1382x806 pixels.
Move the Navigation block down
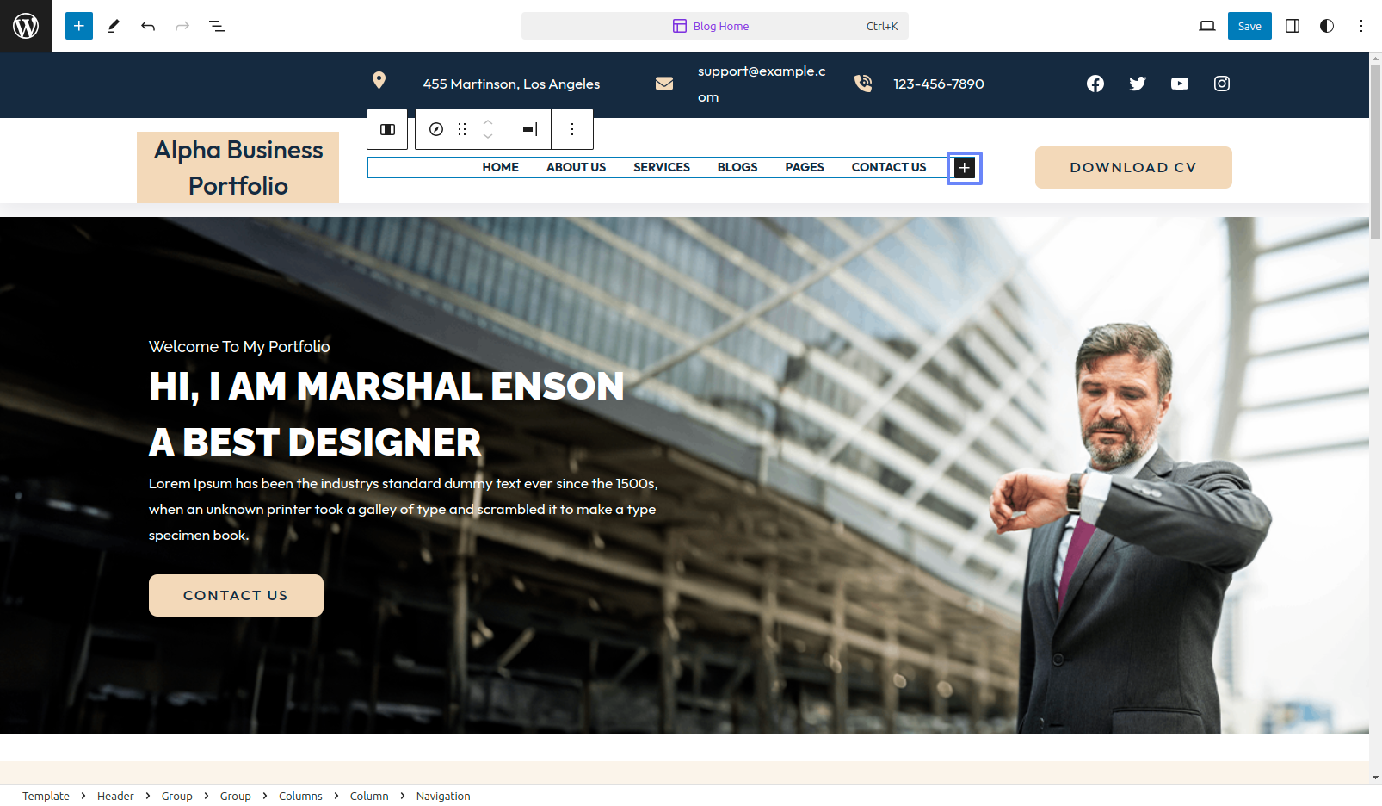coord(488,136)
